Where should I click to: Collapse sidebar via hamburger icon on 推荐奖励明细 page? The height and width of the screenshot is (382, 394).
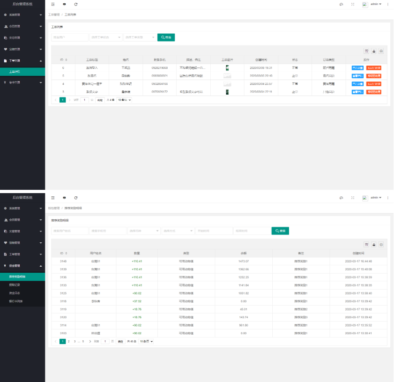[53, 198]
